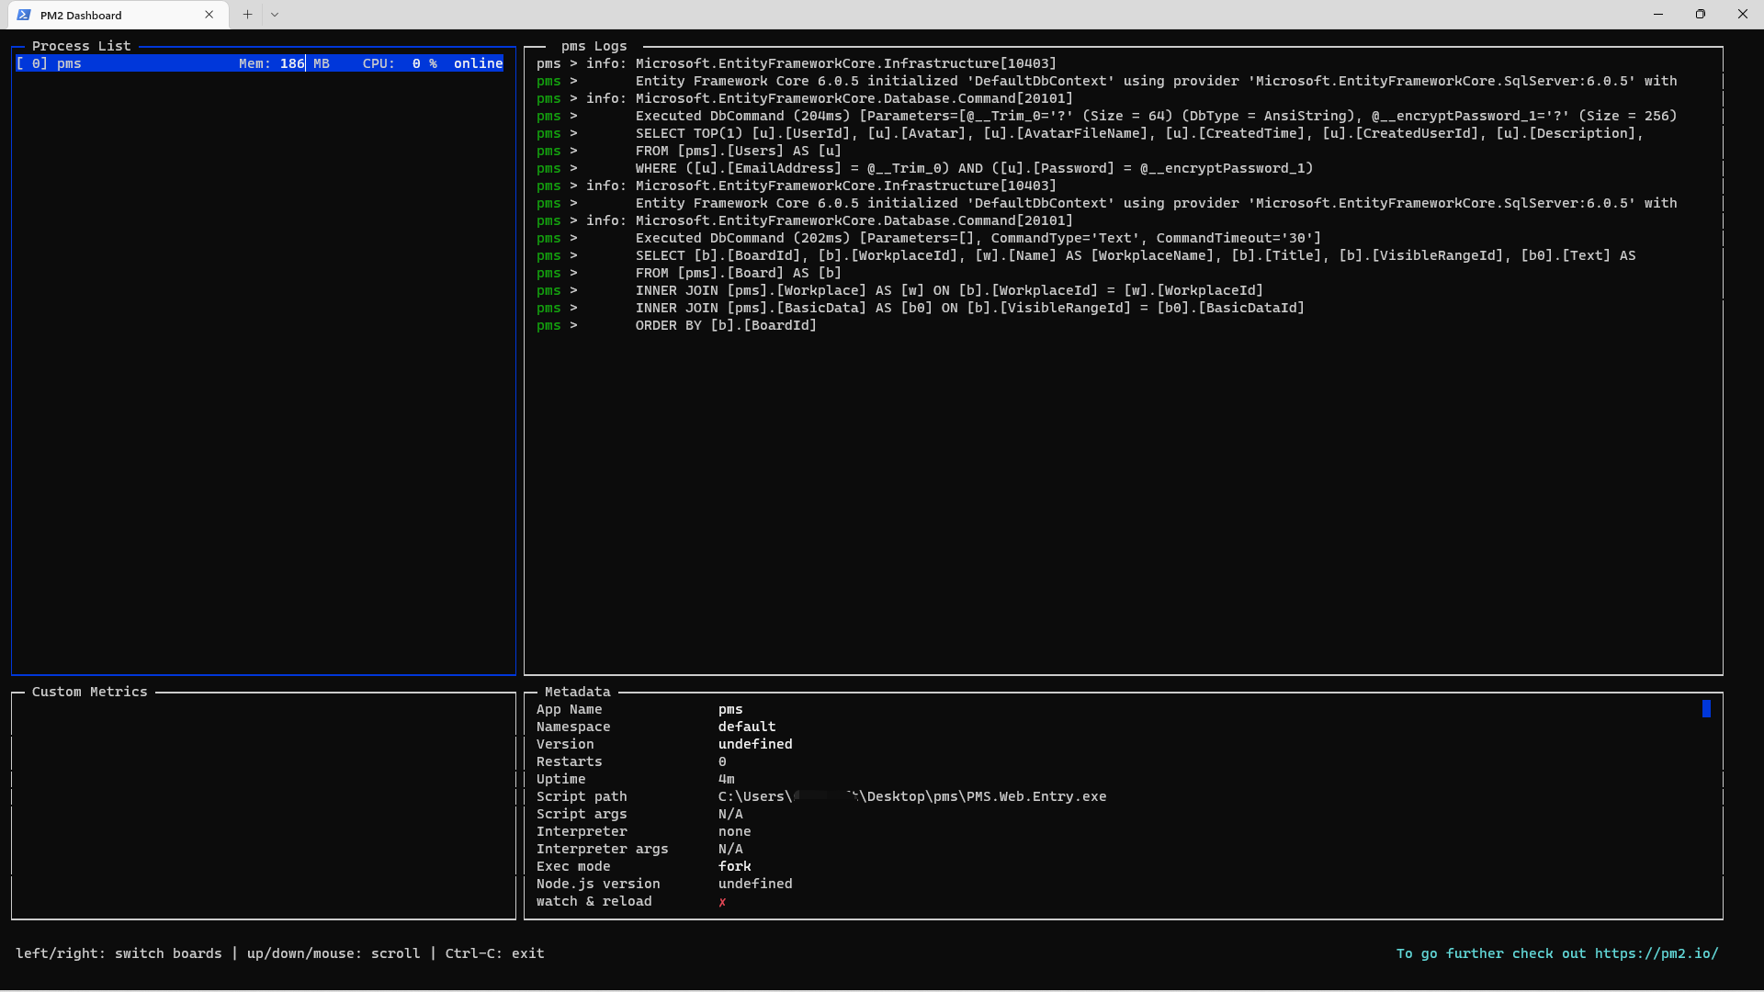Focus the Process List panel title
Viewport: 1764px width, 992px height.
tap(81, 46)
